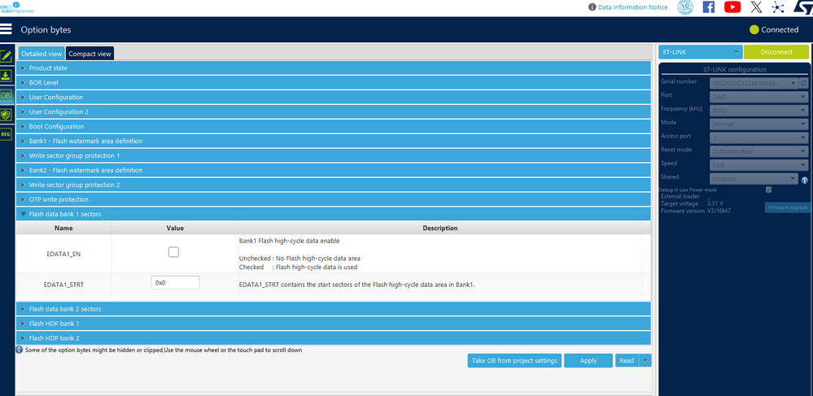The height and width of the screenshot is (396, 813).
Task: Click the EDATA1_STRT value field
Action: 175,283
